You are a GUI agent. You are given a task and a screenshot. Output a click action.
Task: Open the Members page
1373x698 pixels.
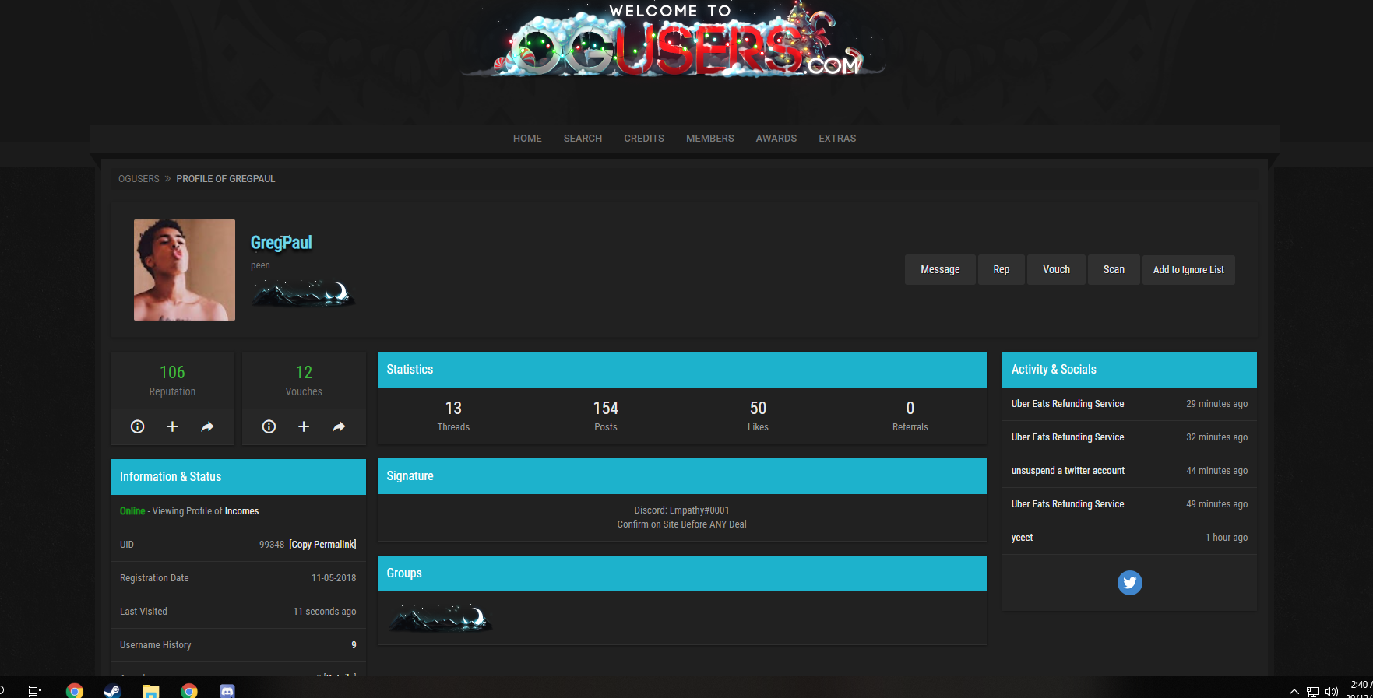point(710,139)
